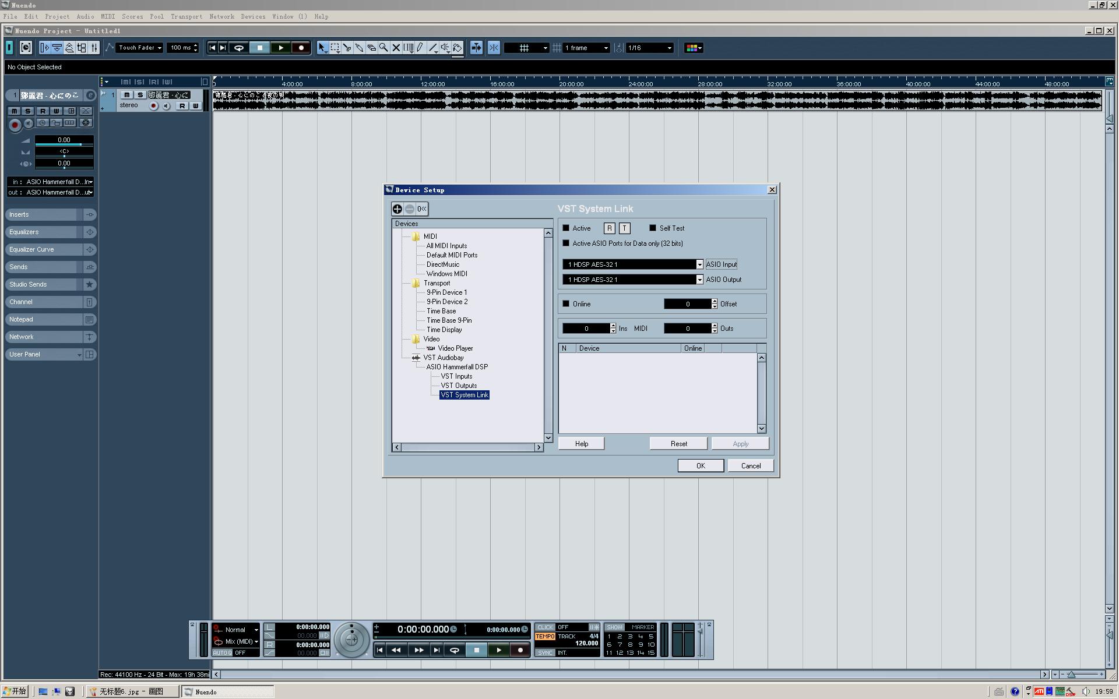Open the 1 frame grid dropdown

click(586, 48)
